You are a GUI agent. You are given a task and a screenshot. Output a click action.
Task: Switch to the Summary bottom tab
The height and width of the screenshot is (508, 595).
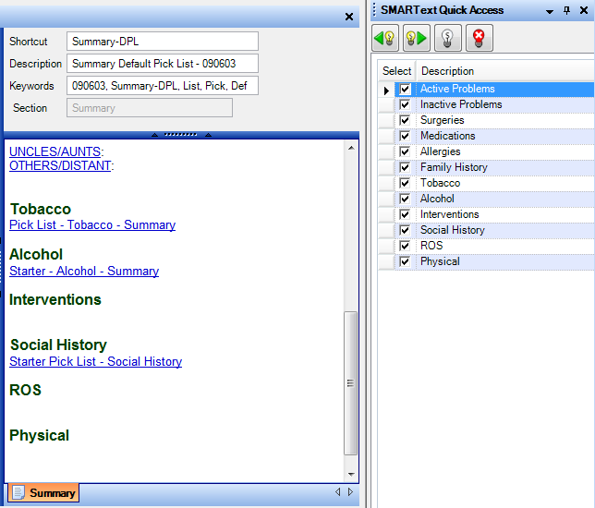pyautogui.click(x=44, y=493)
